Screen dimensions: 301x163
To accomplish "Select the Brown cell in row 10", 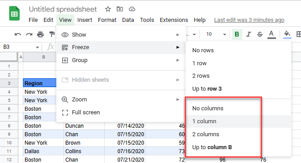I will 84,143.
